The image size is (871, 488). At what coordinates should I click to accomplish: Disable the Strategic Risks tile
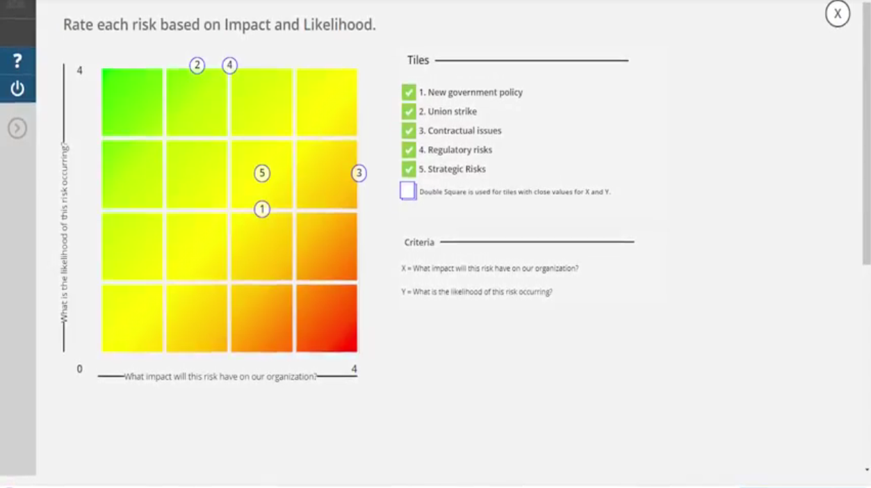pos(409,169)
